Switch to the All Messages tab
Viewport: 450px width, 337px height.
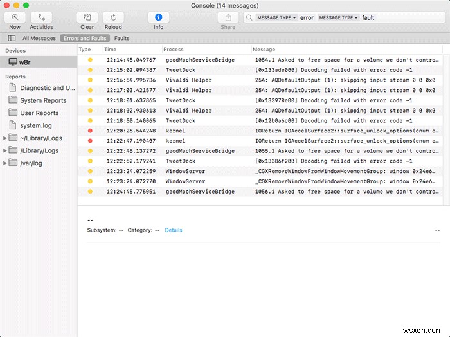point(39,39)
